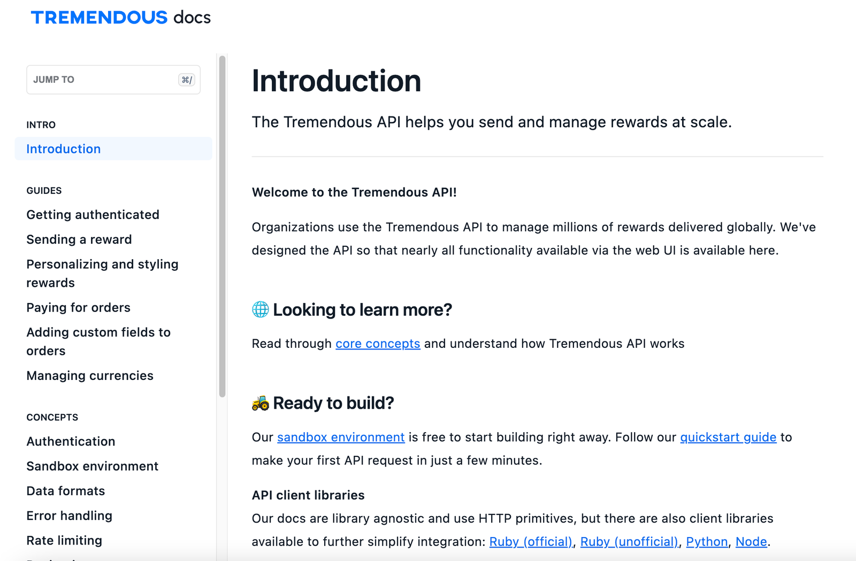Screen dimensions: 856x561
Task: Open the Ruby (official) library link
Action: click(x=531, y=542)
